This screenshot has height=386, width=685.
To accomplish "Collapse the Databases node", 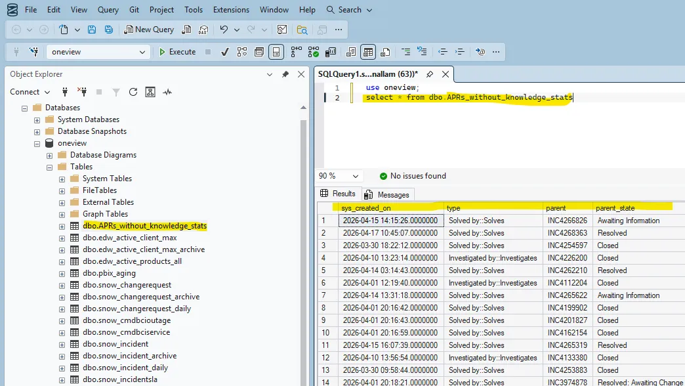I will point(24,108).
